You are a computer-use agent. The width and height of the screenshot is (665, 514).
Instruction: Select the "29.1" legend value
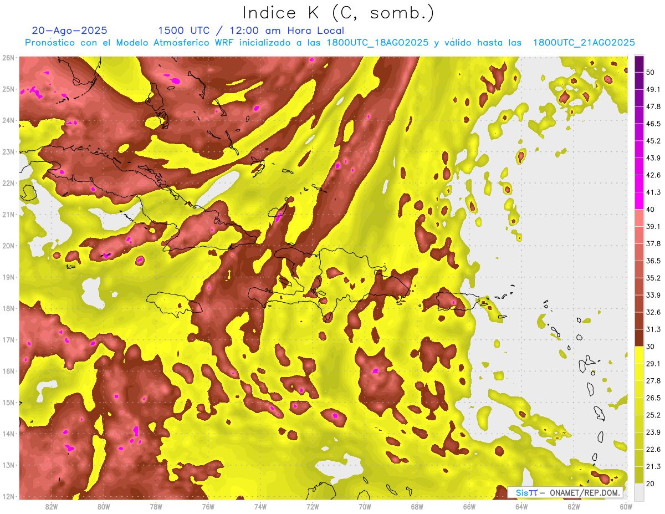pyautogui.click(x=653, y=363)
